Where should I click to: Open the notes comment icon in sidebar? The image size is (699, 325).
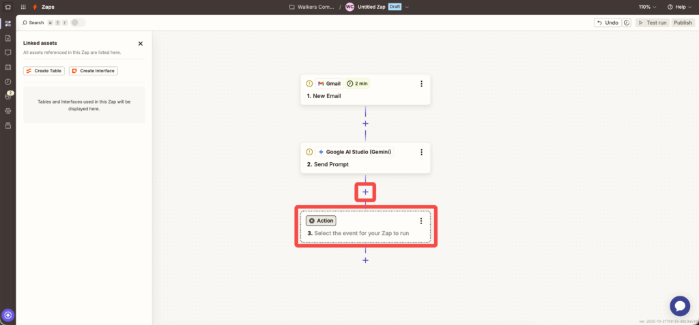coord(8,52)
